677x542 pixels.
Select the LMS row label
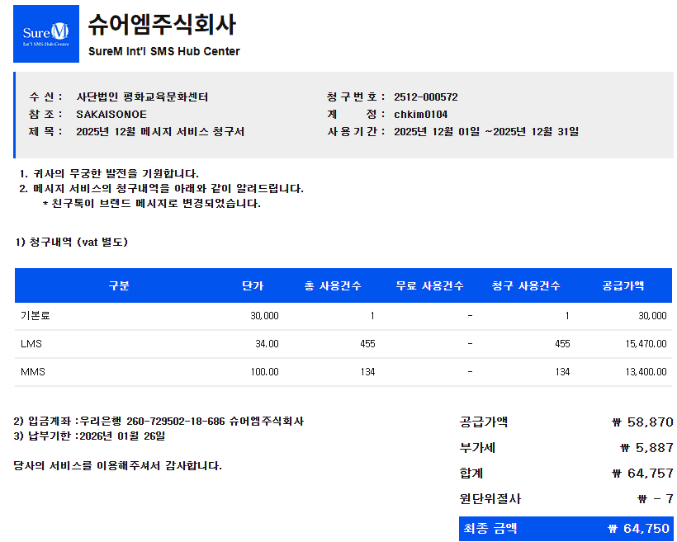(x=31, y=343)
